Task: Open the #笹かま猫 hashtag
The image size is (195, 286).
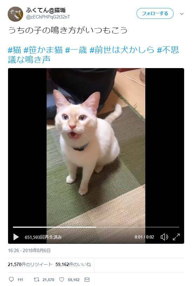Action: tap(43, 50)
